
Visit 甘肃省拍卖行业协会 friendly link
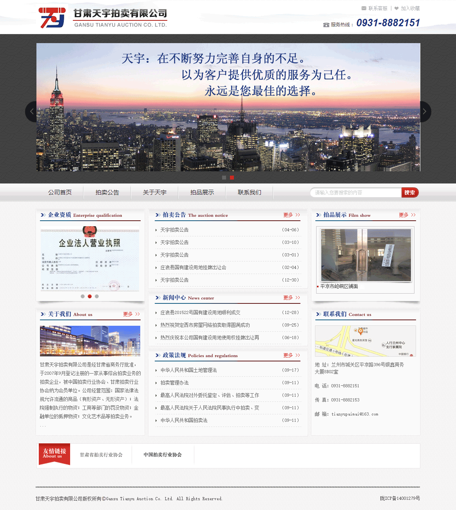coord(101,455)
